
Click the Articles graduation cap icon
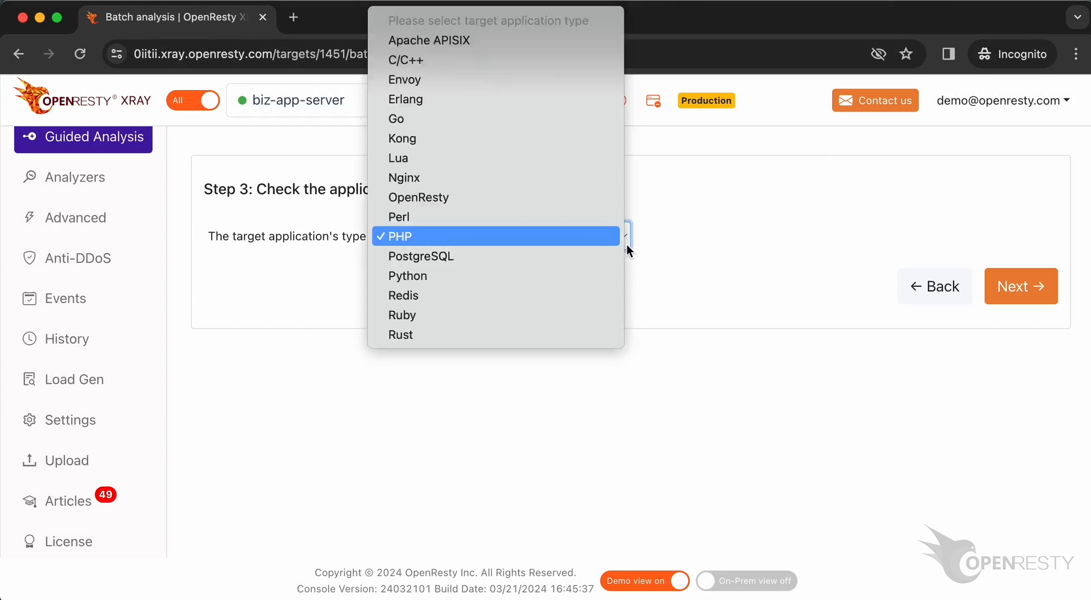pyautogui.click(x=29, y=501)
